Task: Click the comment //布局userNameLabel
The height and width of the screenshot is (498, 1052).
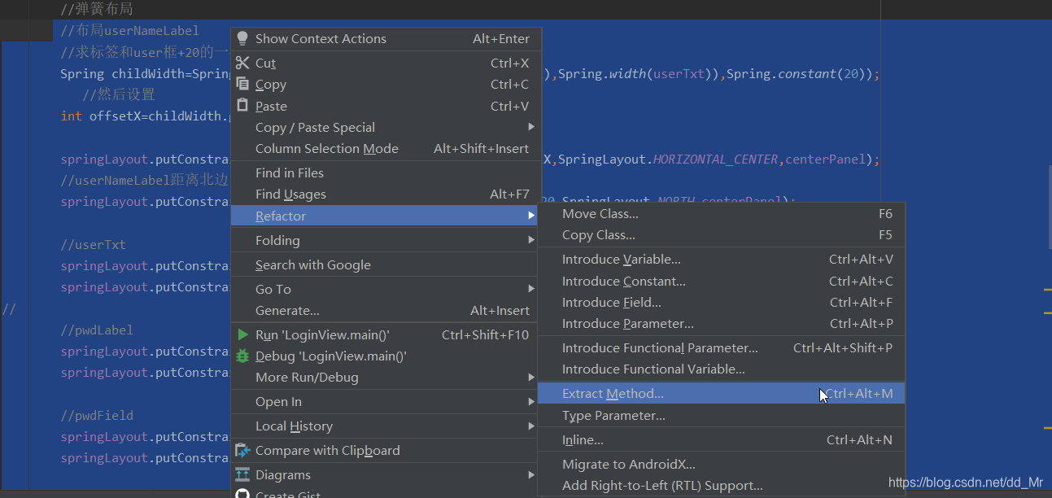Action: click(x=129, y=30)
